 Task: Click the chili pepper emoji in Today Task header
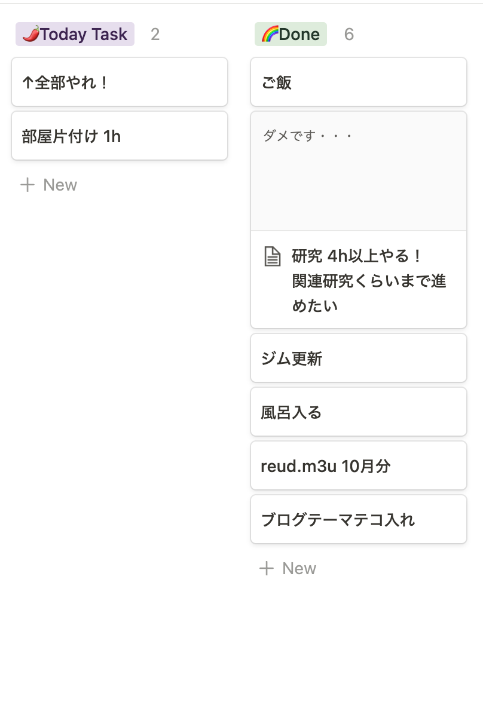tap(30, 35)
